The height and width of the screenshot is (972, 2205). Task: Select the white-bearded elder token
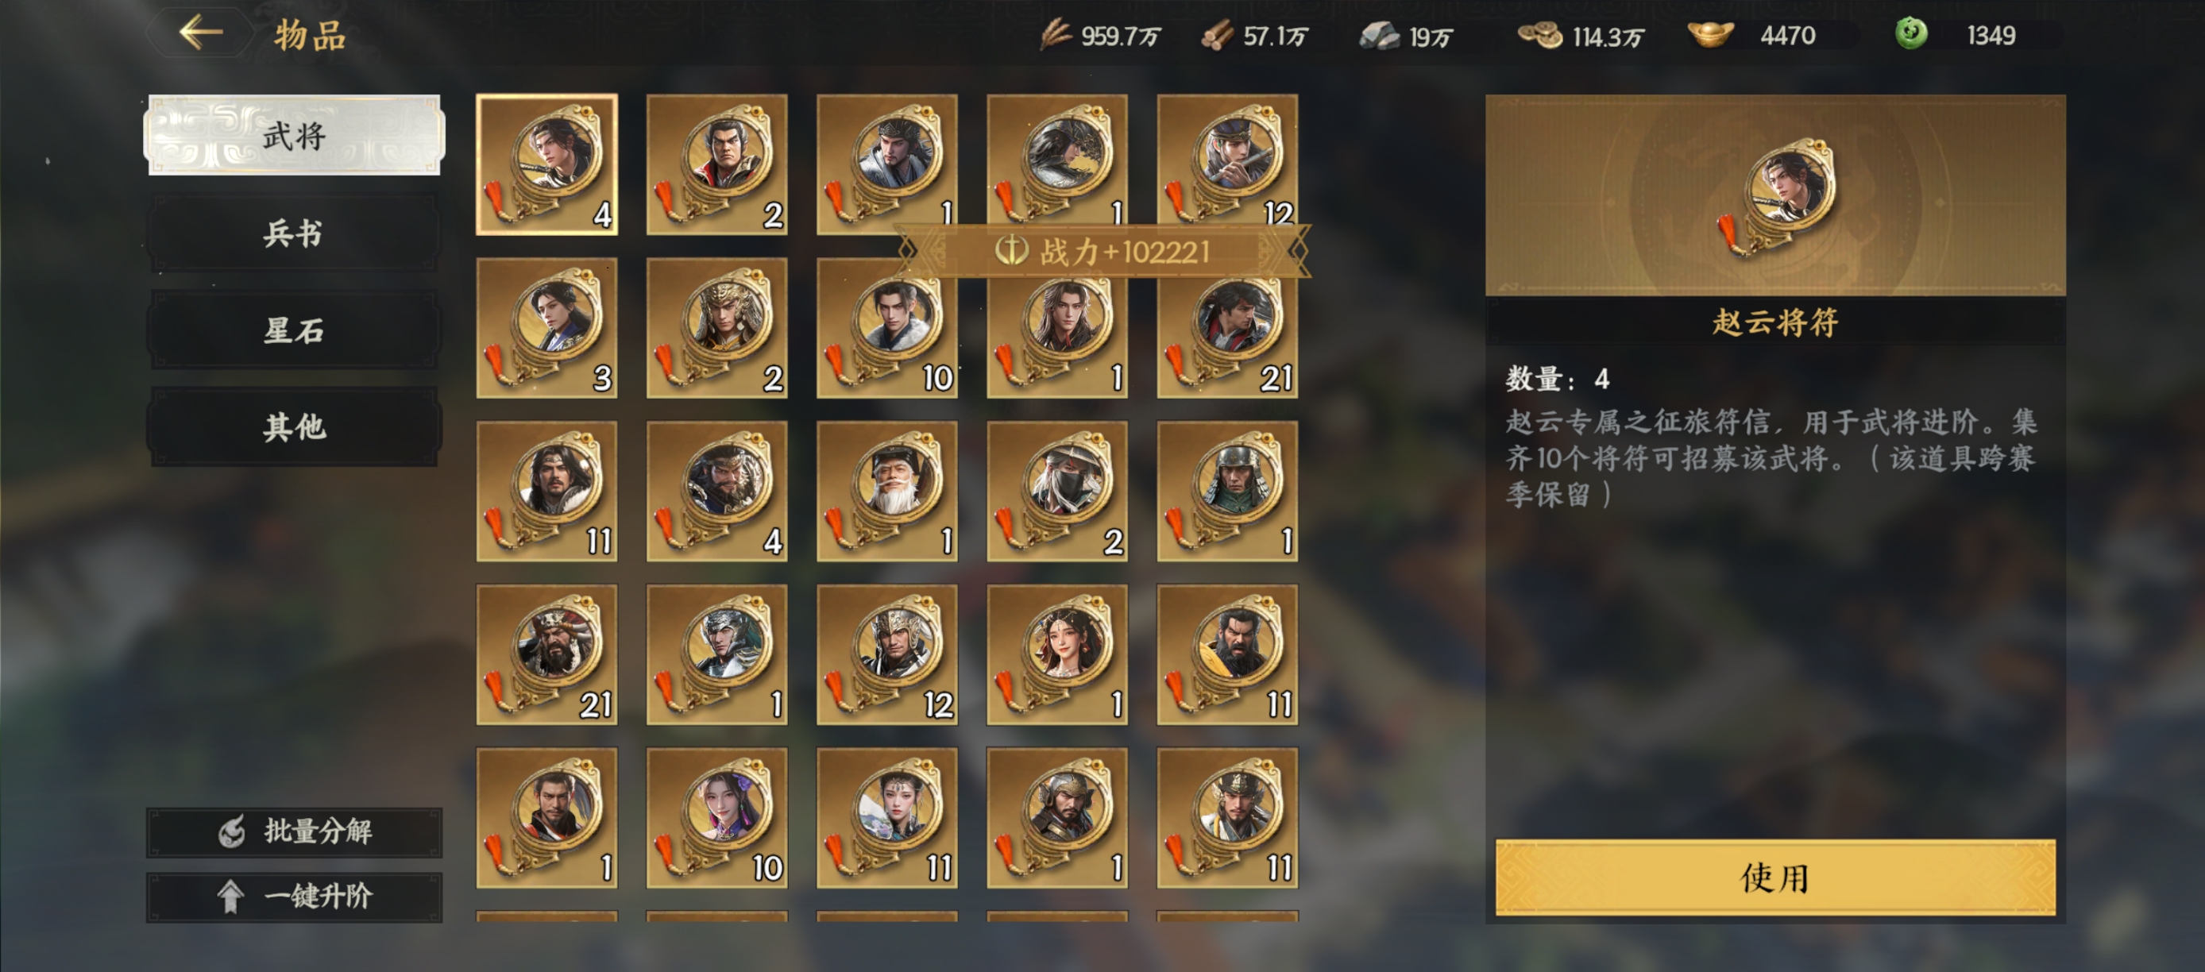886,491
